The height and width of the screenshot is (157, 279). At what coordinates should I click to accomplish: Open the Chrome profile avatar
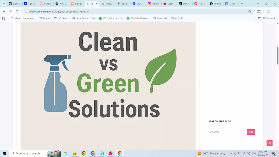coord(268,11)
